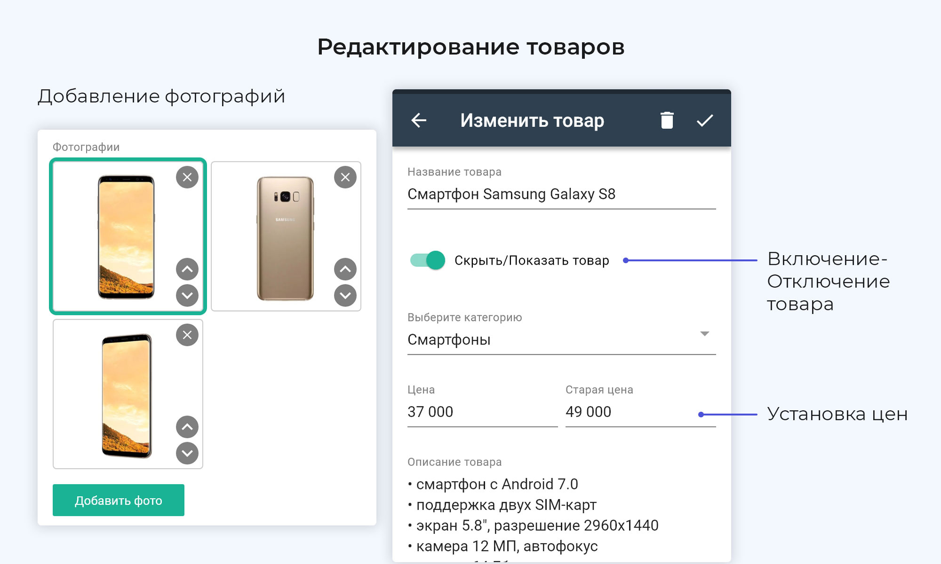Screen dimensions: 941x564
Task: Confirm changes with the checkmark icon
Action: 705,120
